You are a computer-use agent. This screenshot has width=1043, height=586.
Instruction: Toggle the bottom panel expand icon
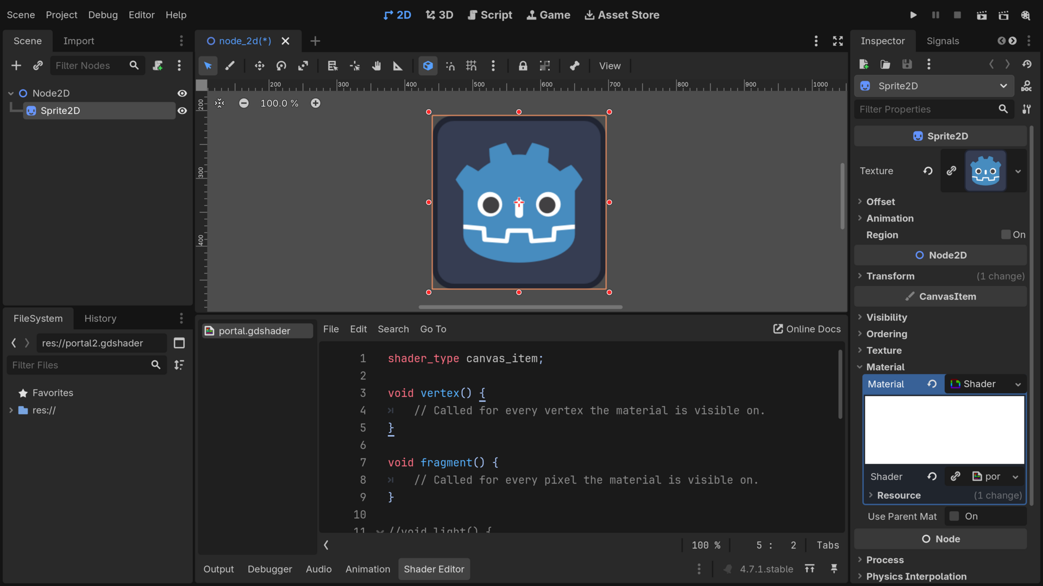[x=809, y=569]
